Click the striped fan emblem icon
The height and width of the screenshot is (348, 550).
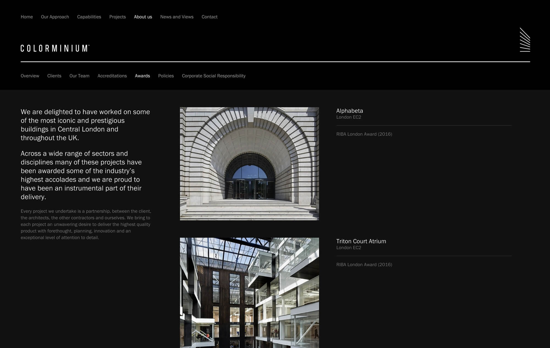525,40
